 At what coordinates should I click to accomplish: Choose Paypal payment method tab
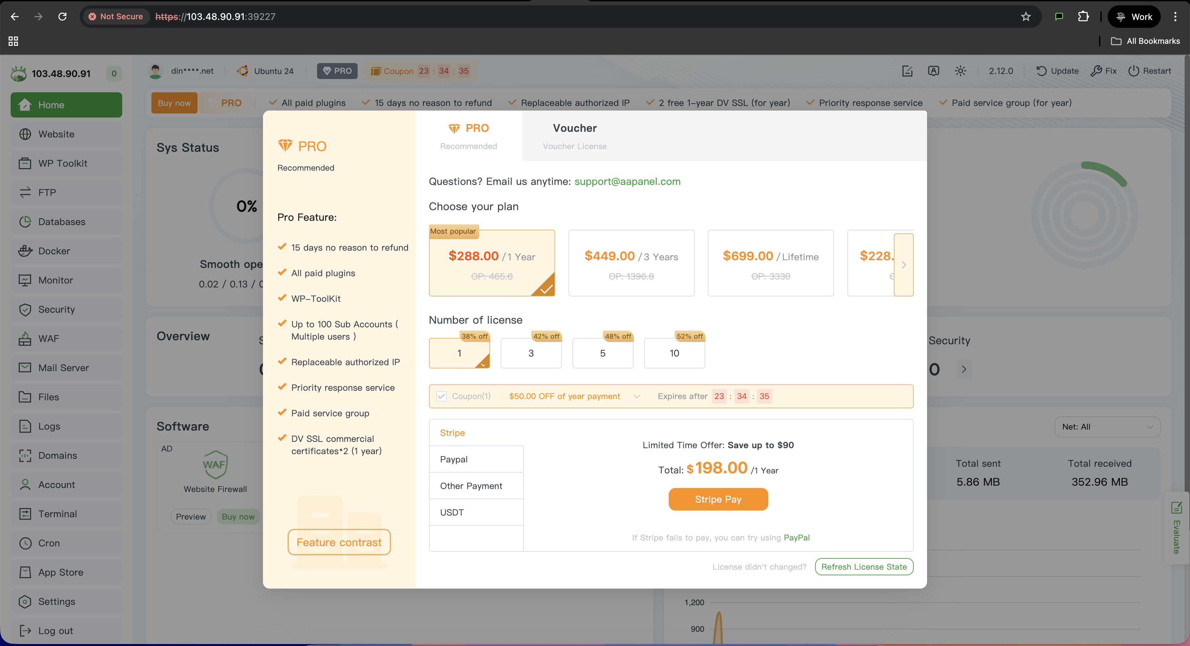(476, 459)
